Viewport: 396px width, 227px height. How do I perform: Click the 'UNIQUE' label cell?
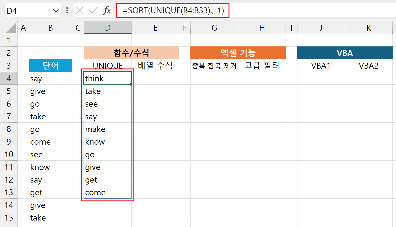click(x=107, y=66)
